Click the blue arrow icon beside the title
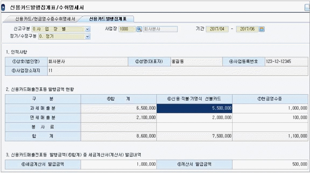Viewport: 310px width, 173px height. [x=3, y=8]
